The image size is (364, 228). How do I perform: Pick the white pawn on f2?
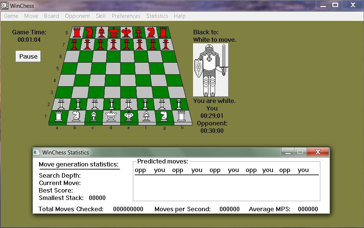click(x=145, y=104)
